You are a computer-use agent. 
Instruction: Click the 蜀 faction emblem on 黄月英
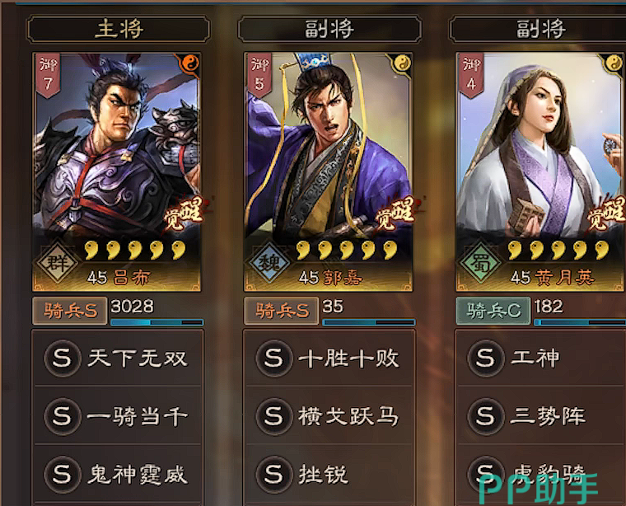pyautogui.click(x=480, y=264)
